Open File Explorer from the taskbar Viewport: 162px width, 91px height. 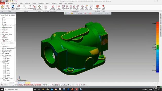click(43, 89)
